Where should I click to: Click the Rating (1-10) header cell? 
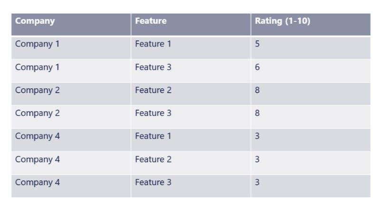pyautogui.click(x=282, y=21)
